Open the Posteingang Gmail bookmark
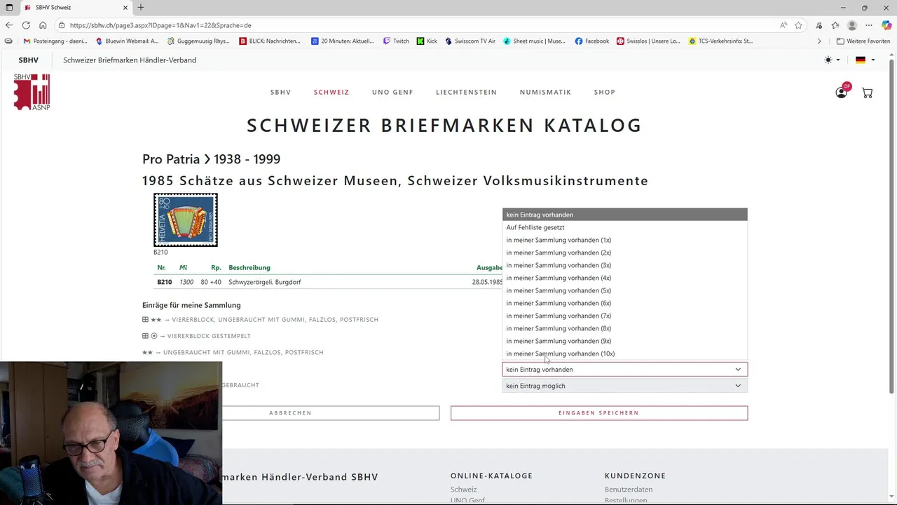This screenshot has width=897, height=505. [55, 41]
